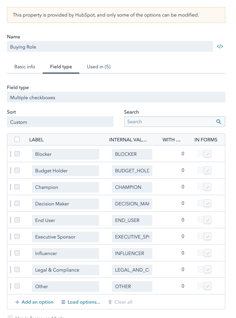236x318 pixels.
Task: Click the drag handle for Other option
Action: pyautogui.click(x=11, y=286)
